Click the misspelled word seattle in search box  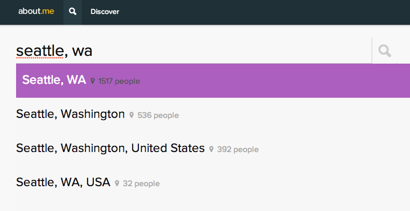click(x=40, y=51)
